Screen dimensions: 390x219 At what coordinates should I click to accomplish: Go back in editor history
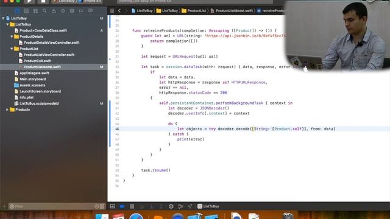click(119, 11)
